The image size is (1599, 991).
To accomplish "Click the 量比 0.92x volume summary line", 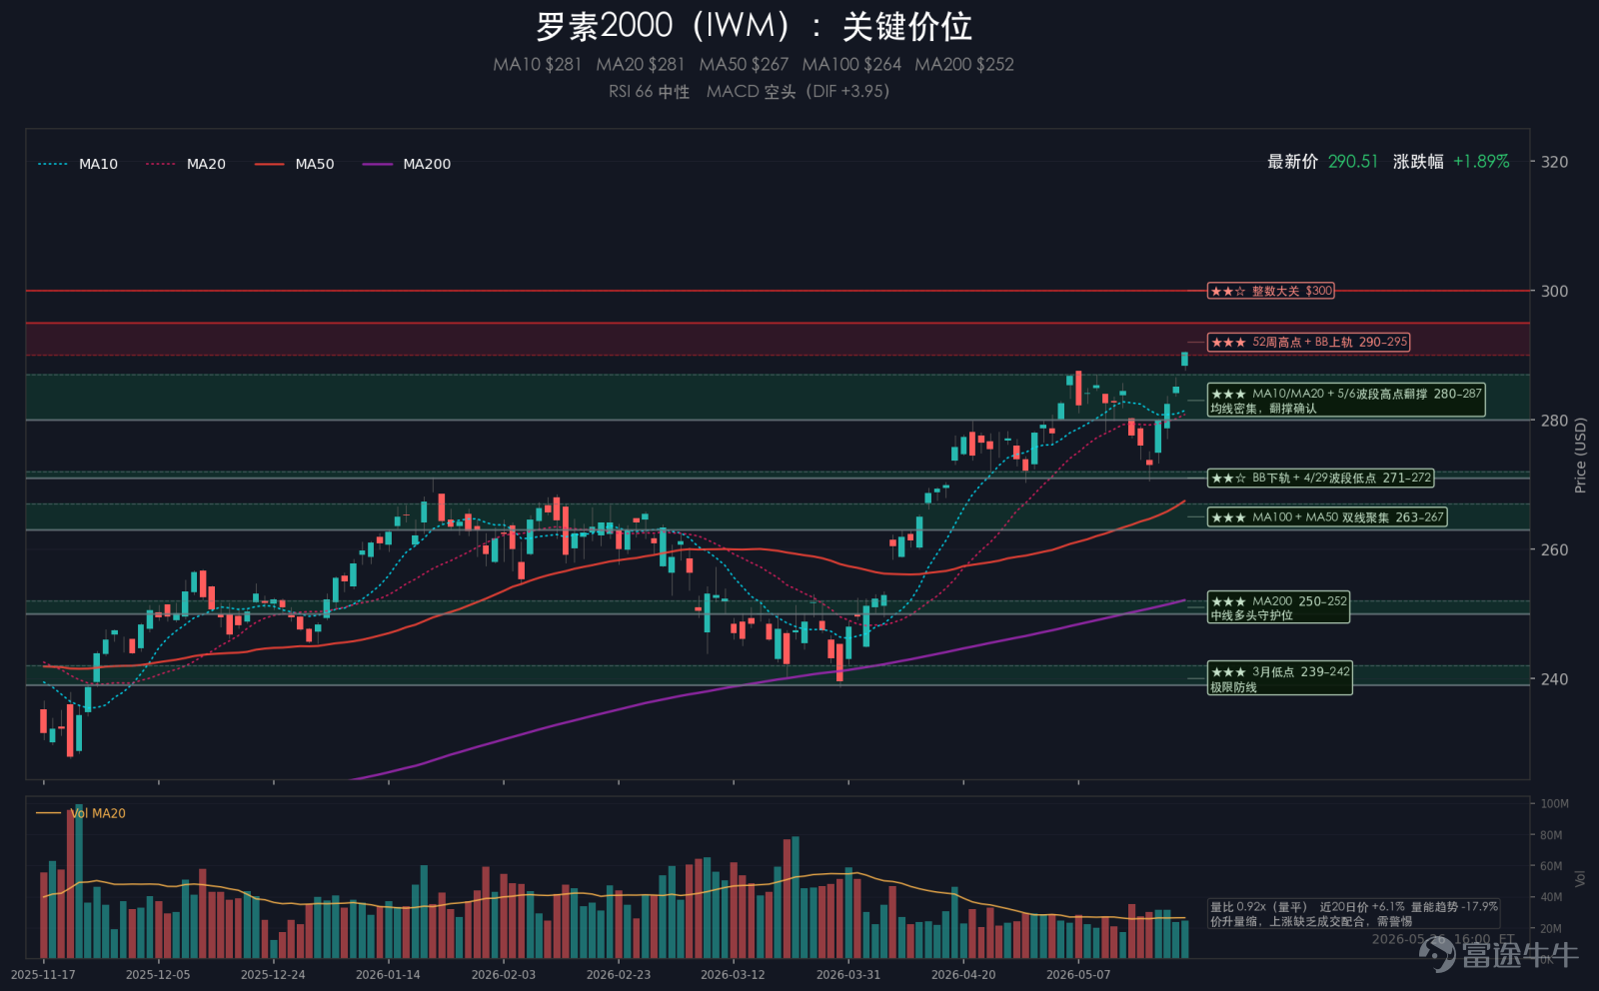I will click(x=1354, y=907).
